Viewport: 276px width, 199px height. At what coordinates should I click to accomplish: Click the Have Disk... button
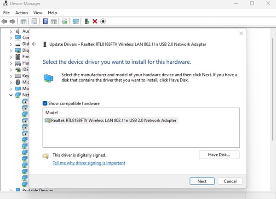219,155
